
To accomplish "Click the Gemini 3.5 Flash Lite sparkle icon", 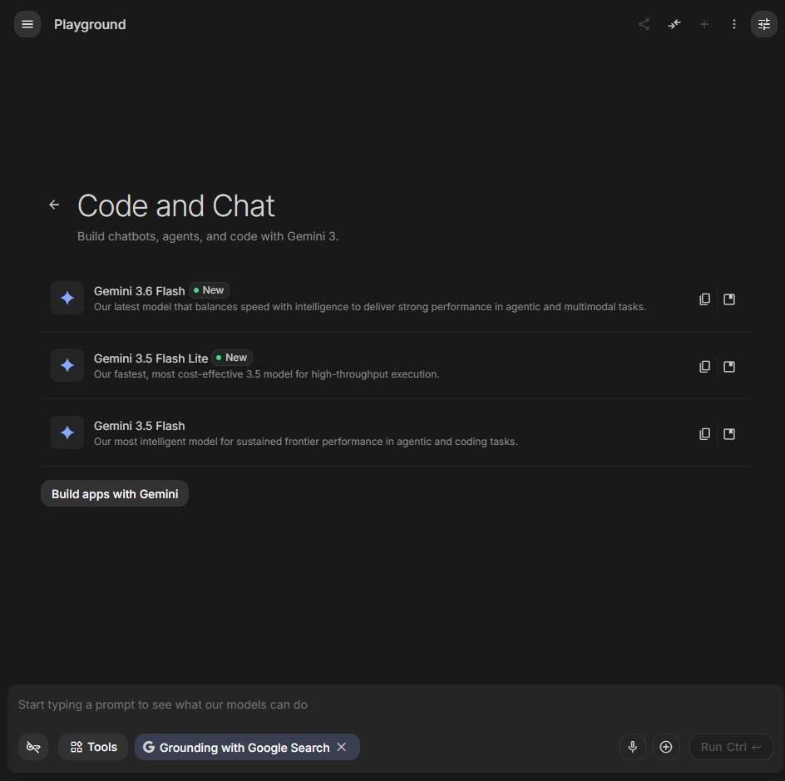I will [x=67, y=365].
